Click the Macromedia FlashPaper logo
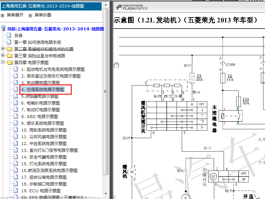The image size is (265, 199). [x=132, y=7]
